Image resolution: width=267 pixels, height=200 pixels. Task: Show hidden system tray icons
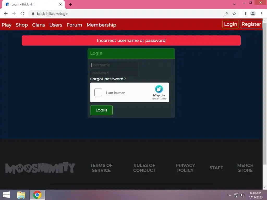230,195
